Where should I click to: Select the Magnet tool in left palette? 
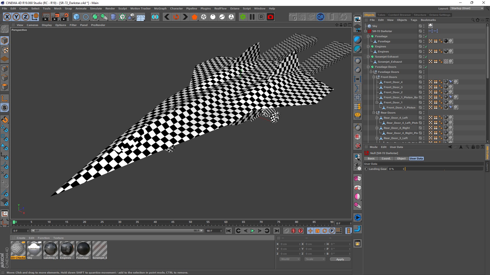coord(5,120)
